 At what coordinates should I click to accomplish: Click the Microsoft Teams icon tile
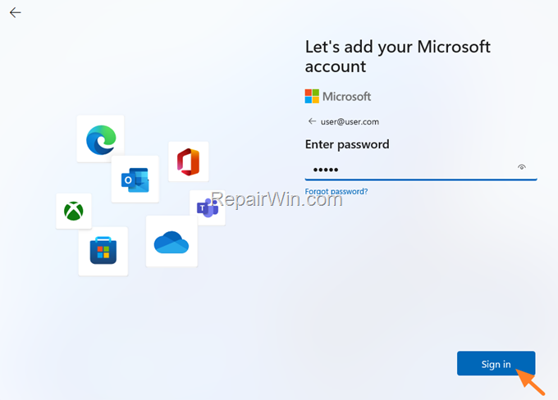pos(208,207)
